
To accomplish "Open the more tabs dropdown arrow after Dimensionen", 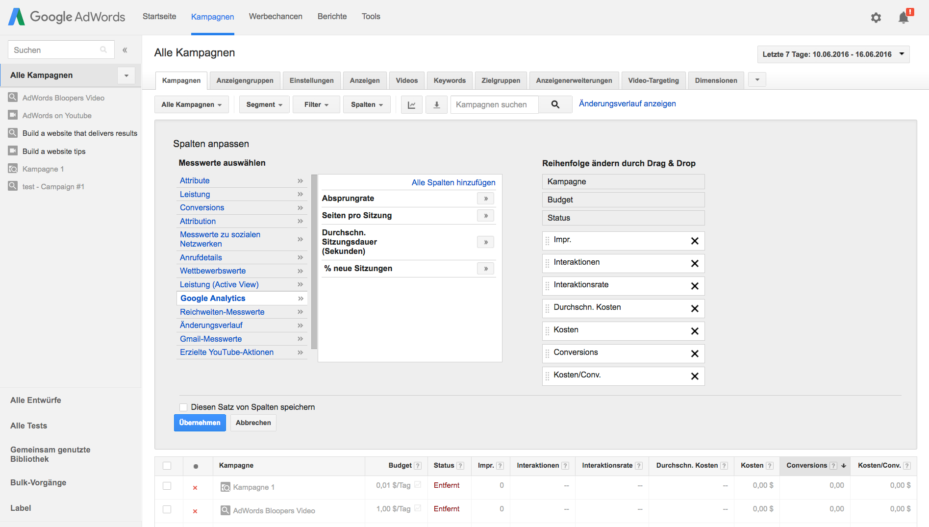I will [757, 80].
